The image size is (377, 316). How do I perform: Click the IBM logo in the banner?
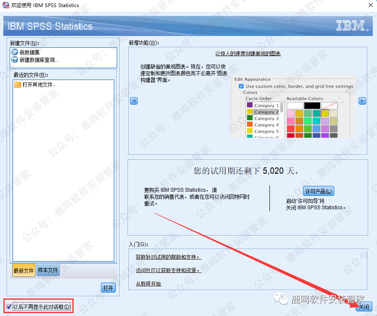[x=350, y=26]
